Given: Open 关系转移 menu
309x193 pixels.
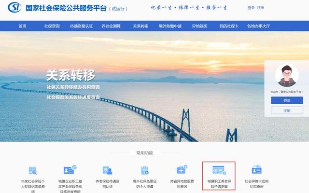Looking at the screenshot, I should click(x=140, y=26).
